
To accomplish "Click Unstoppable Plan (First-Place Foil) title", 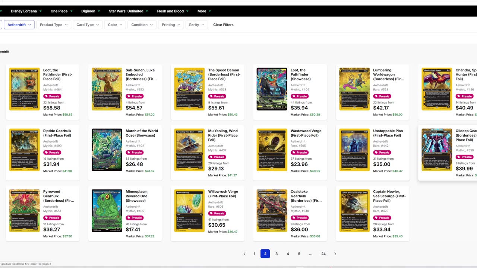I will (x=388, y=133).
